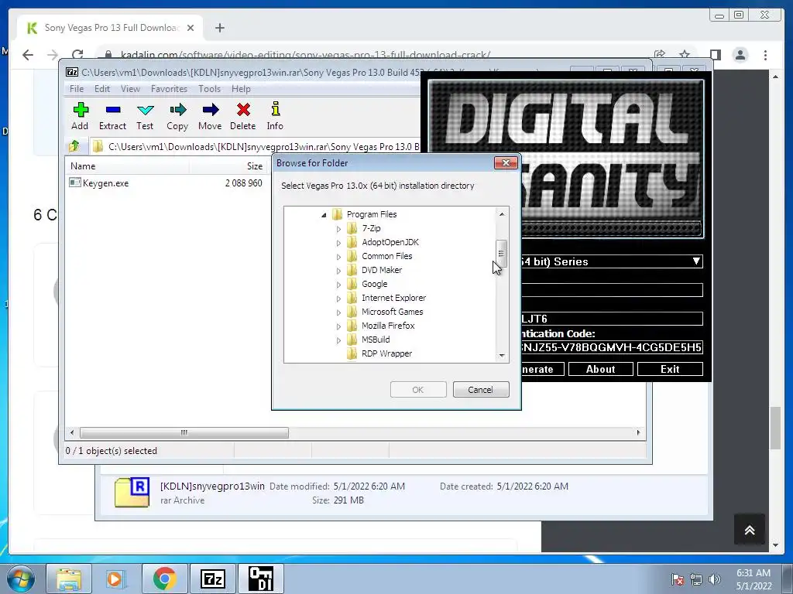Open the Chrome profile icon
This screenshot has height=594, width=793.
click(x=740, y=55)
